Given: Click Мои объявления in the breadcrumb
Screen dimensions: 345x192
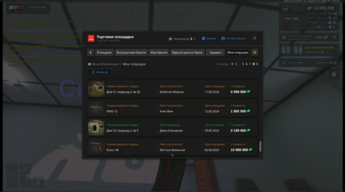Looking at the screenshot, I should coord(105,64).
